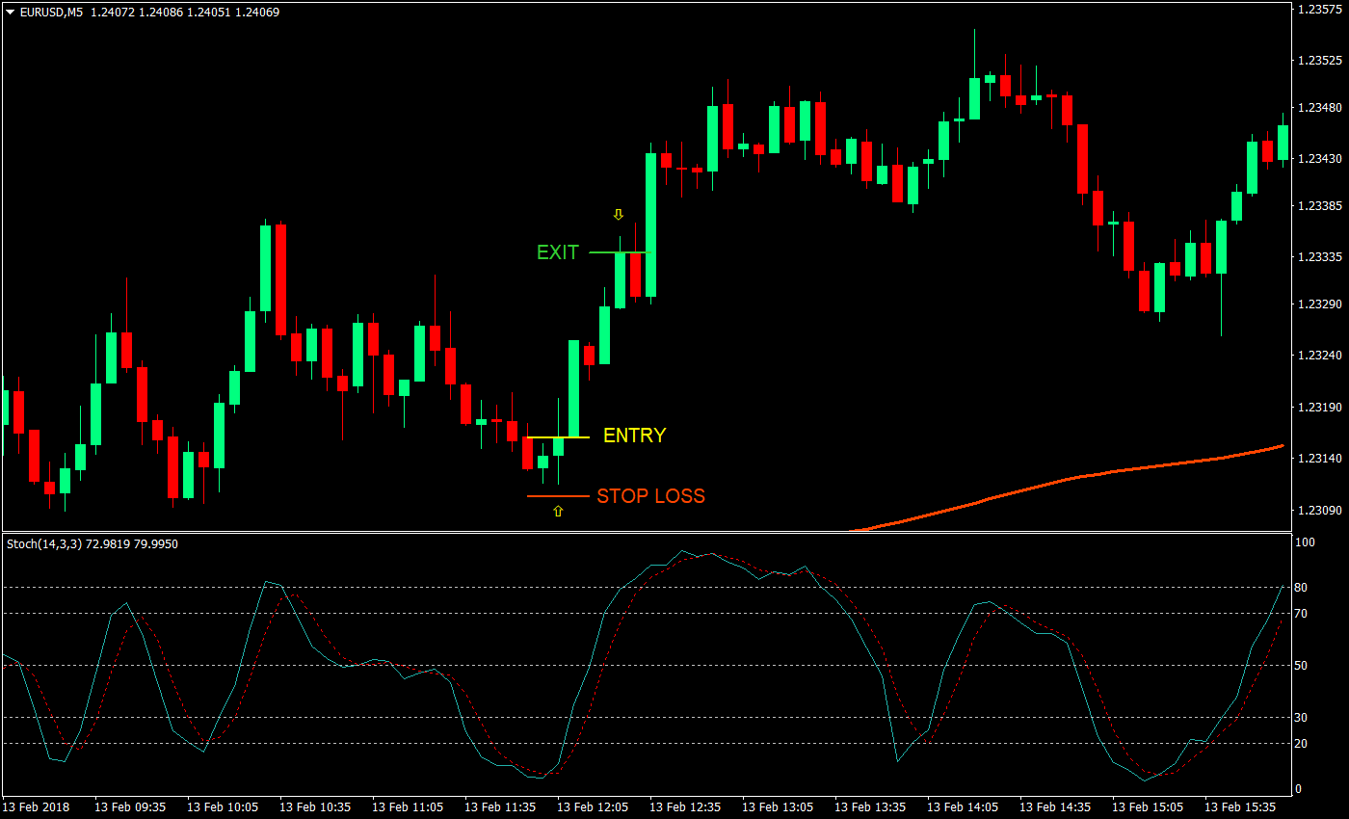Select the red candle at chart's highest peak
Image resolution: width=1349 pixels, height=819 pixels.
coord(1005,87)
